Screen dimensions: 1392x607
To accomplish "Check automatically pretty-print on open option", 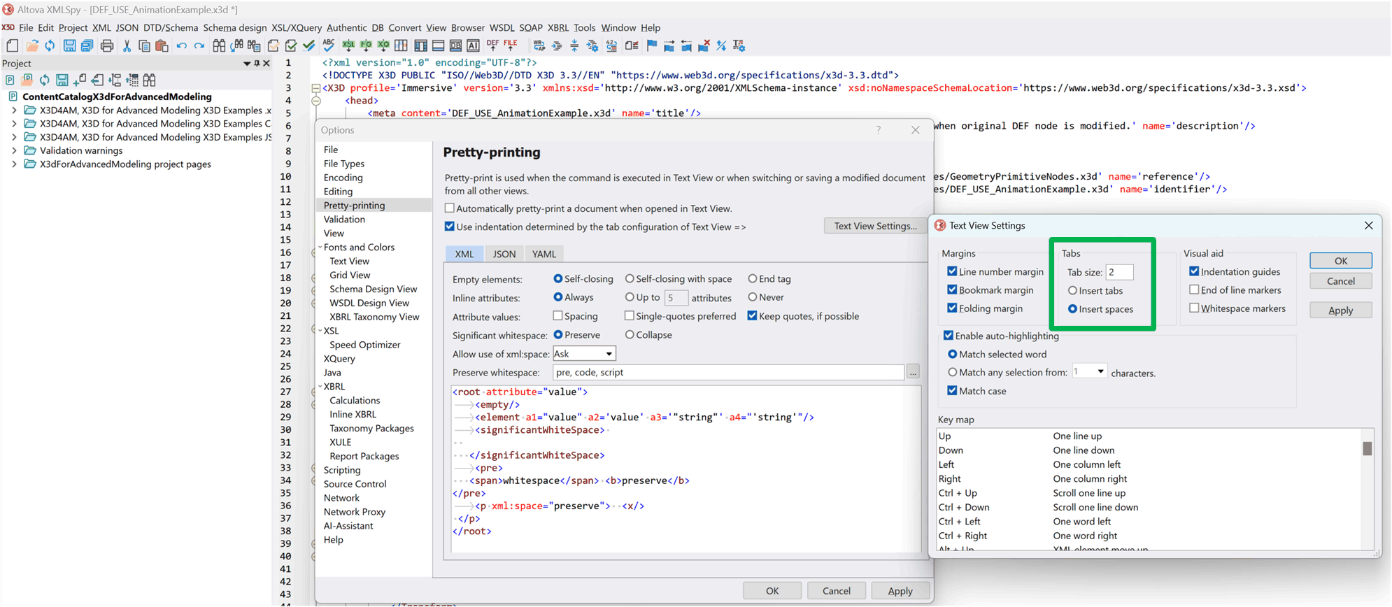I will click(x=450, y=208).
